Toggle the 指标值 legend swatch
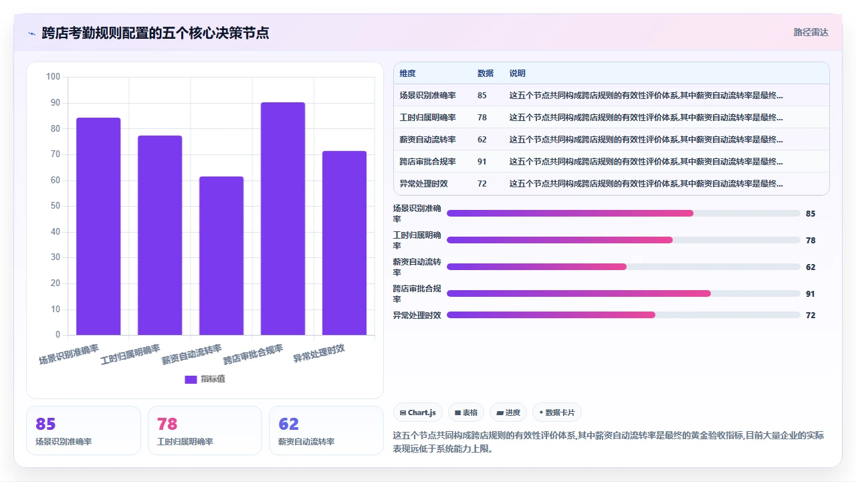 191,379
